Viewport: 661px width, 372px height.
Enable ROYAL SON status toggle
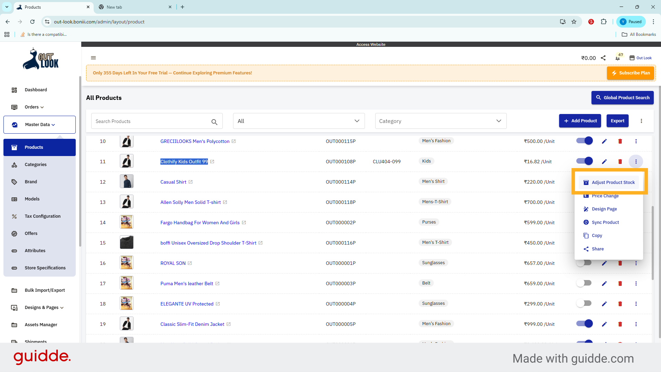(x=584, y=263)
